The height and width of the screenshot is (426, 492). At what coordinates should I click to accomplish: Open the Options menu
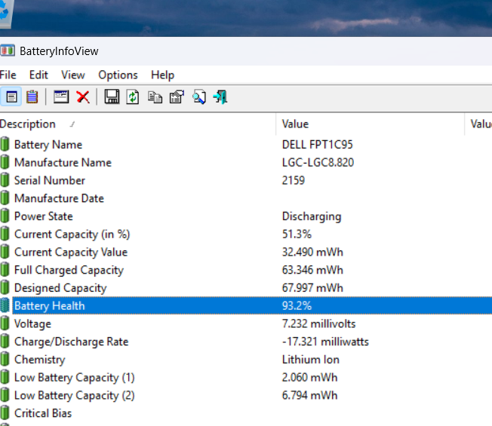click(x=118, y=75)
